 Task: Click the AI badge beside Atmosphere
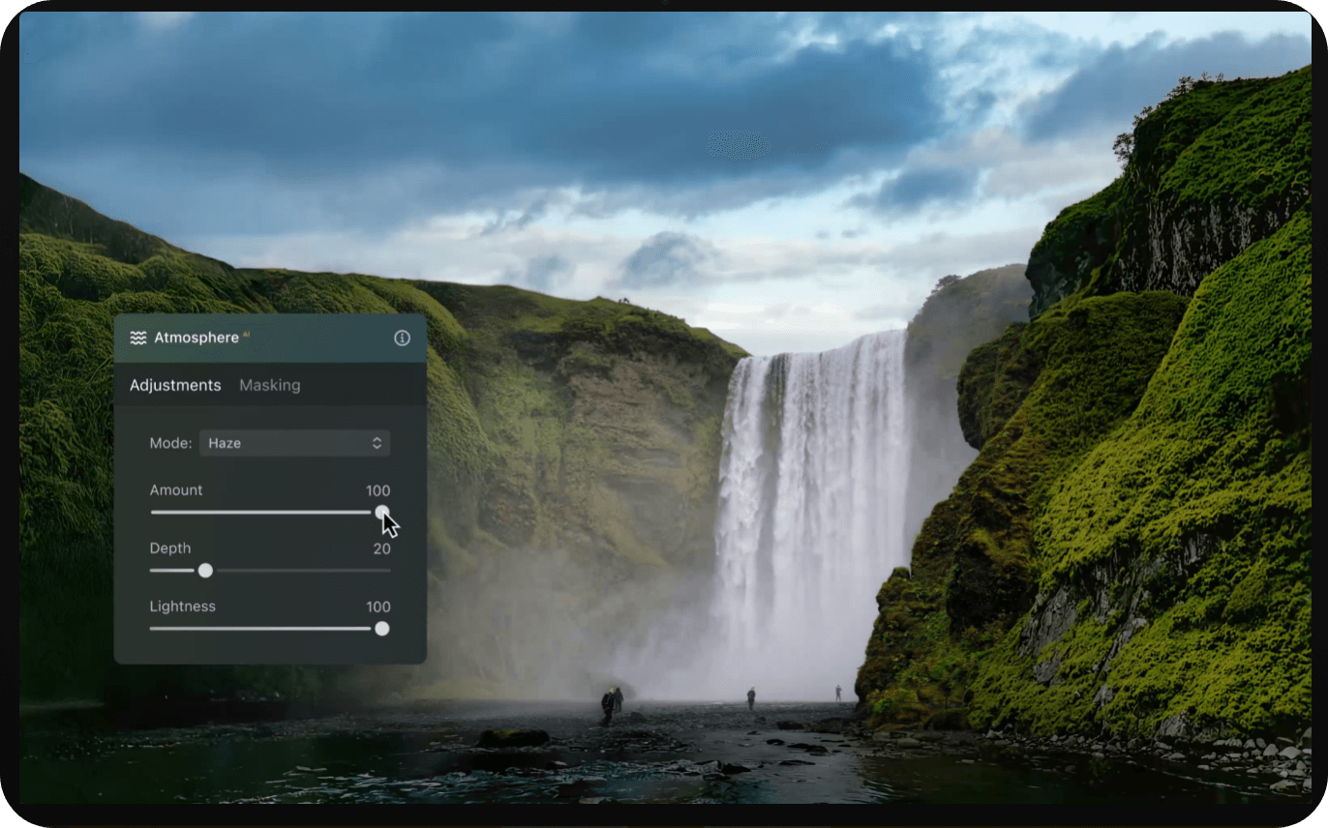click(246, 334)
